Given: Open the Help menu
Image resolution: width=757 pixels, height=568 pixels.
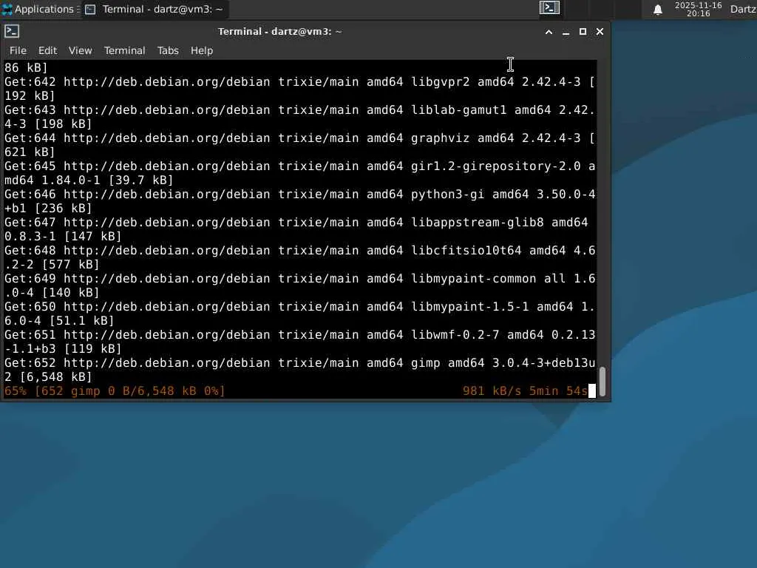Looking at the screenshot, I should tap(201, 50).
